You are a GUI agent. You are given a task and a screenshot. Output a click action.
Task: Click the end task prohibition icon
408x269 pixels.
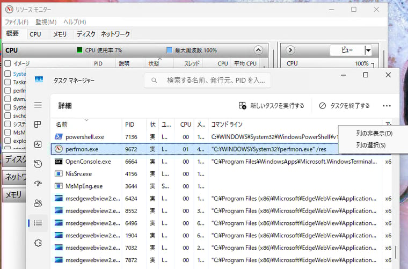[x=323, y=106]
